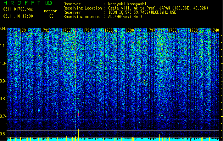Select the ICOM IC-575 receiver text
Image resolution: width=223 pixels, height=141 pixels.
pyautogui.click(x=142, y=12)
